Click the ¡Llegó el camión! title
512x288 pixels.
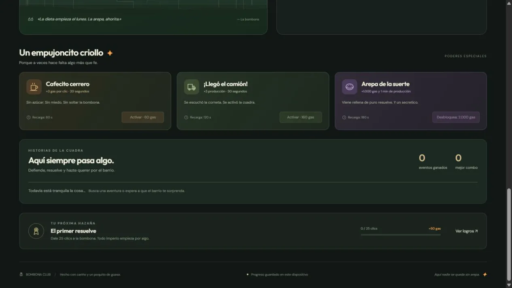(225, 84)
